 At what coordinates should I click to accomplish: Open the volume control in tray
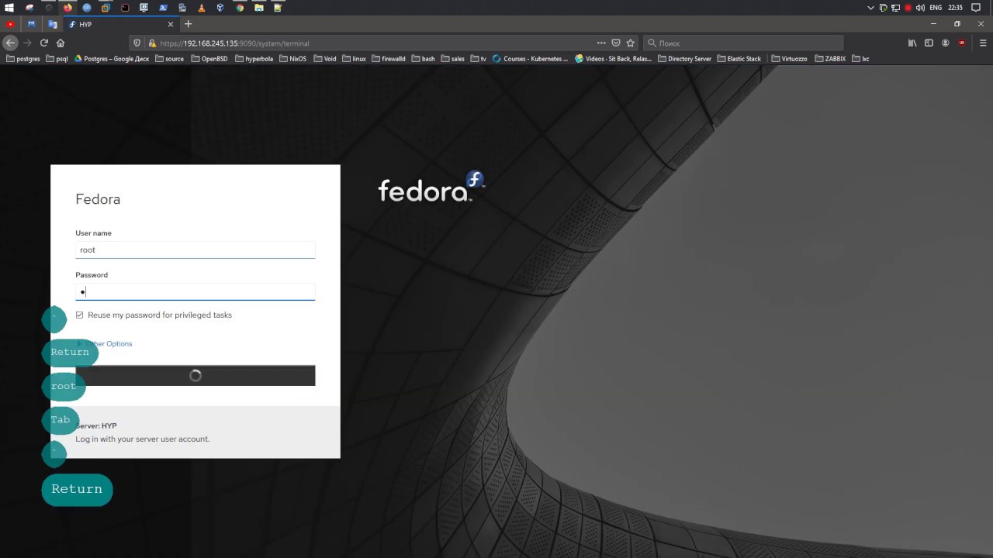pos(920,8)
